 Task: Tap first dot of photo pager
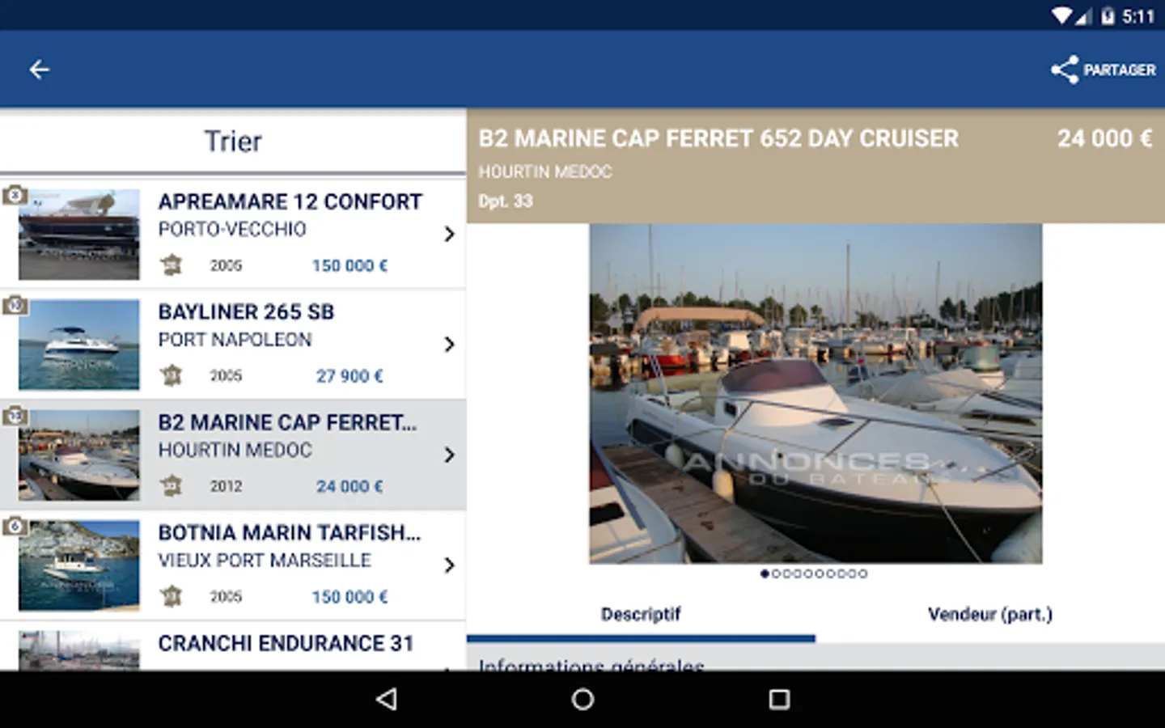click(765, 574)
